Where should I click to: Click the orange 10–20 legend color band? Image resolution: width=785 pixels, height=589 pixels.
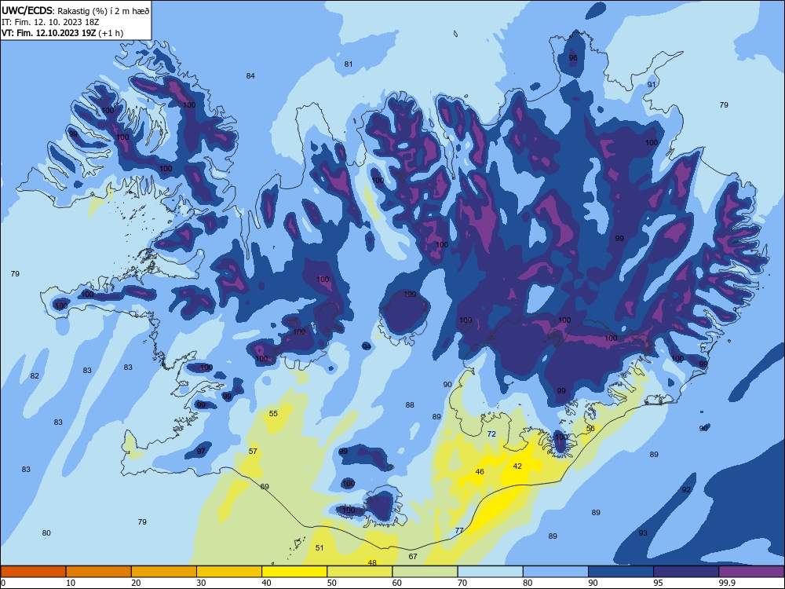coord(99,572)
